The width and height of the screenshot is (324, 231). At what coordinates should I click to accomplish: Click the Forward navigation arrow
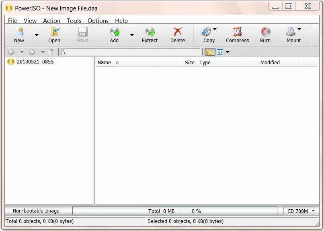pos(32,52)
